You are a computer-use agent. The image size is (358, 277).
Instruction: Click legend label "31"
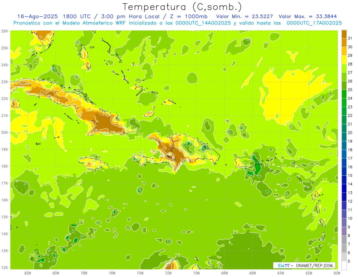coord(350,38)
